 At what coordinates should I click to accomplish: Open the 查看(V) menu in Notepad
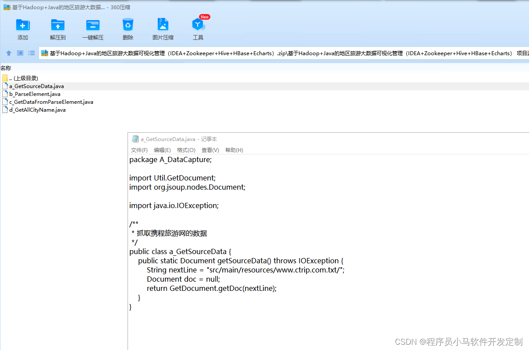click(210, 150)
